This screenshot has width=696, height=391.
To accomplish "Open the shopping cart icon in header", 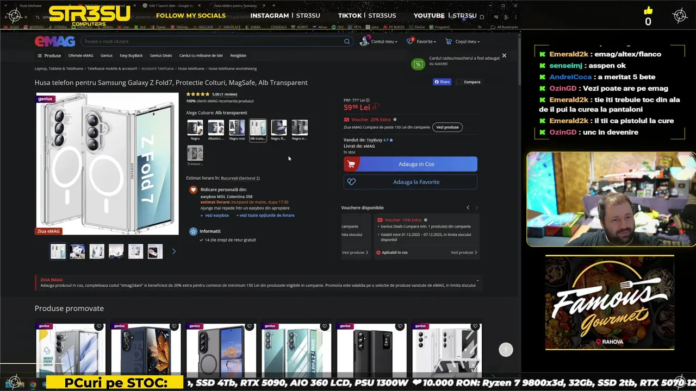I will pyautogui.click(x=449, y=41).
